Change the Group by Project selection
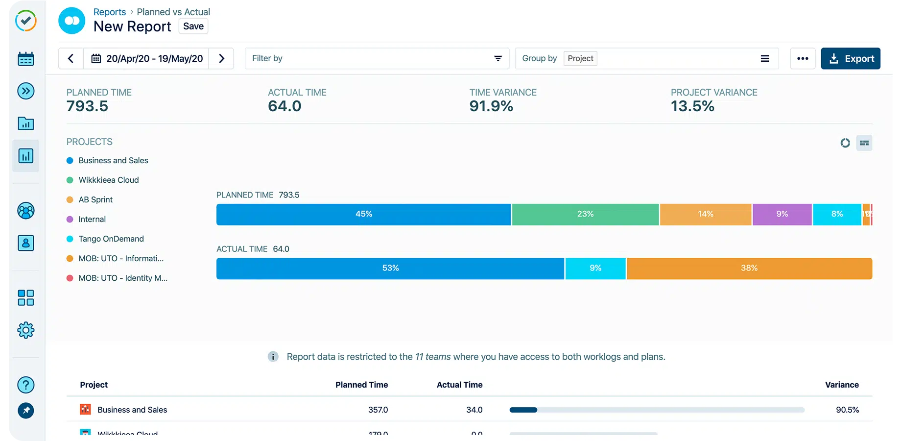 coord(580,58)
